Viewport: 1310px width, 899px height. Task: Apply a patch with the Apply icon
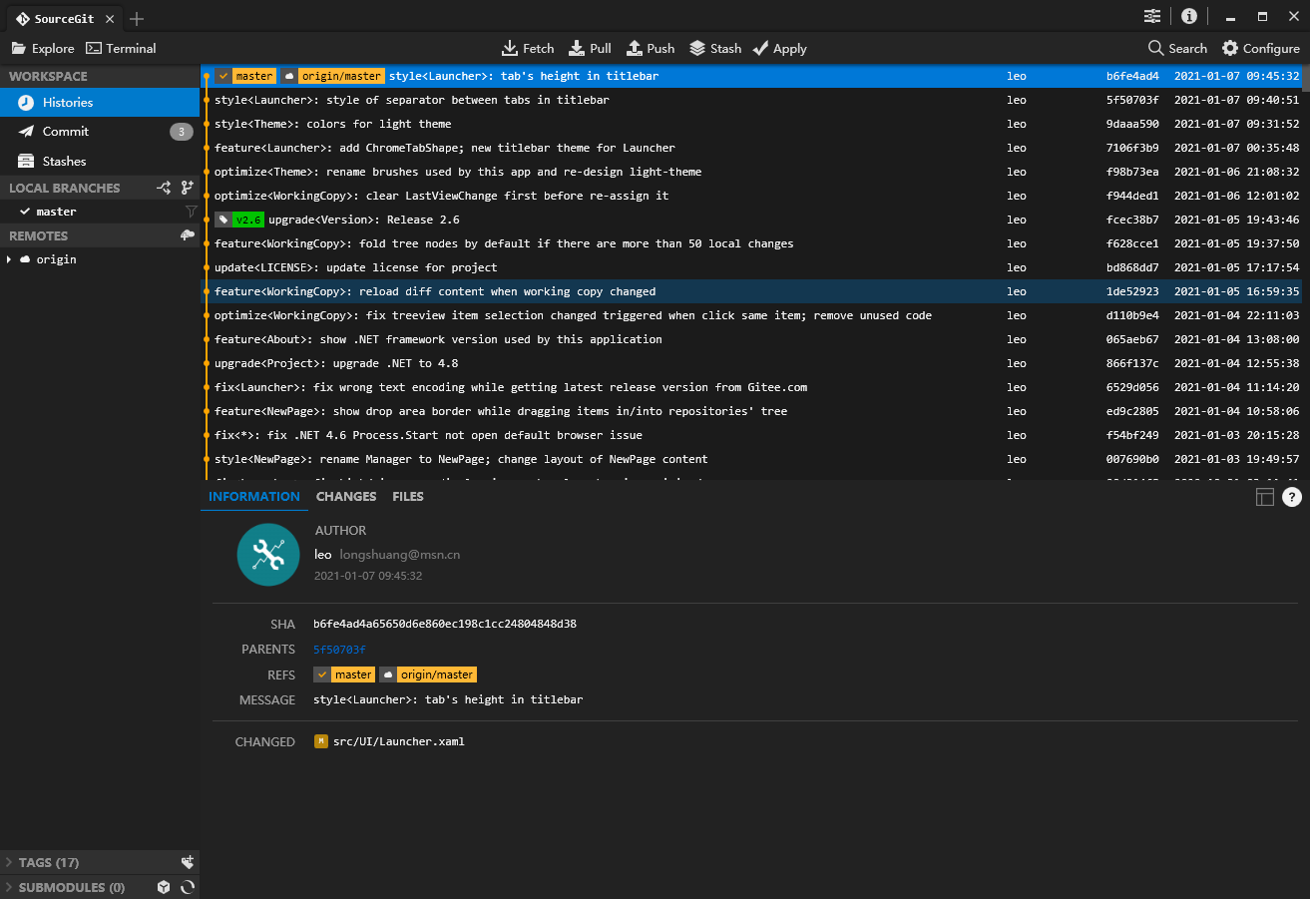pyautogui.click(x=779, y=48)
